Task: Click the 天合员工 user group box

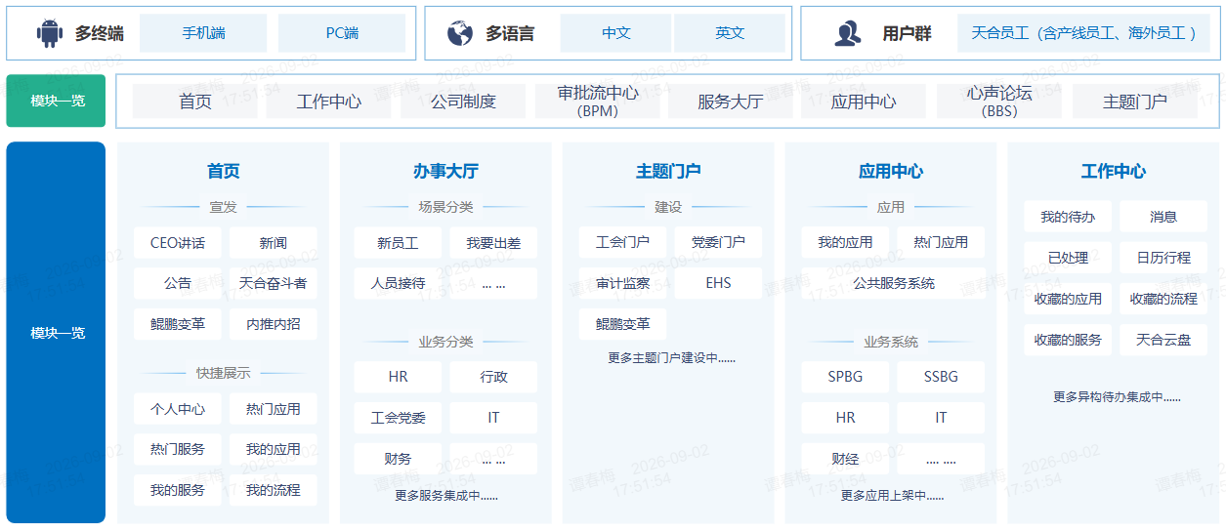Action: (x=1083, y=33)
